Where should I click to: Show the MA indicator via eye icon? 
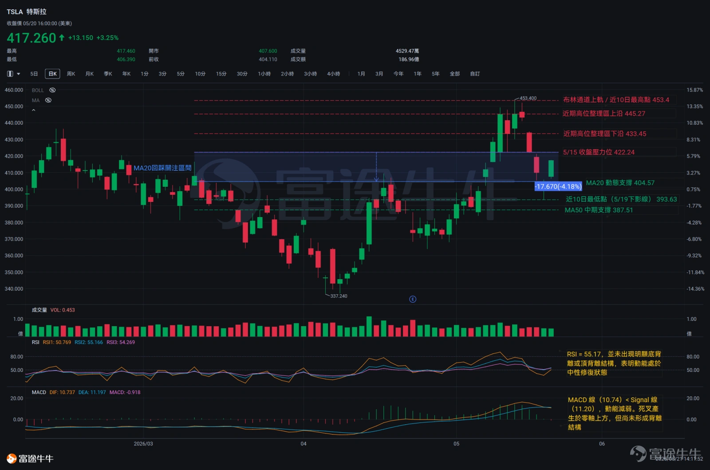coord(48,100)
